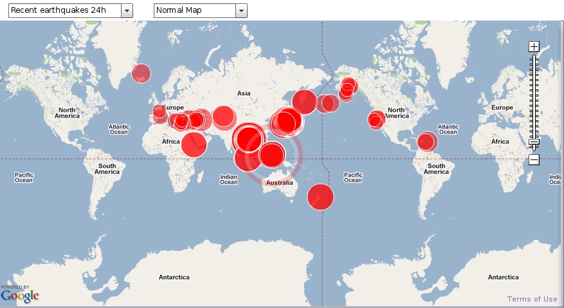Open the Recent earthquakes 24h dropdown

pos(64,10)
